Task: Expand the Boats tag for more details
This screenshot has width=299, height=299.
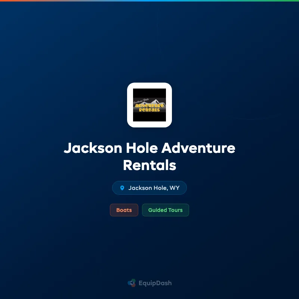Action: click(124, 210)
